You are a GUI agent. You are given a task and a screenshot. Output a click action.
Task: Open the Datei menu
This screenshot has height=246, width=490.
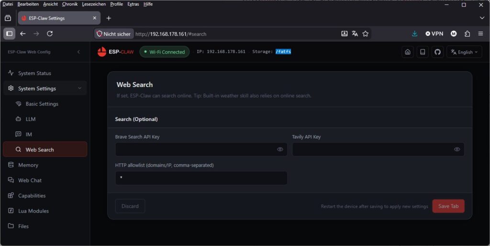tap(8, 4)
